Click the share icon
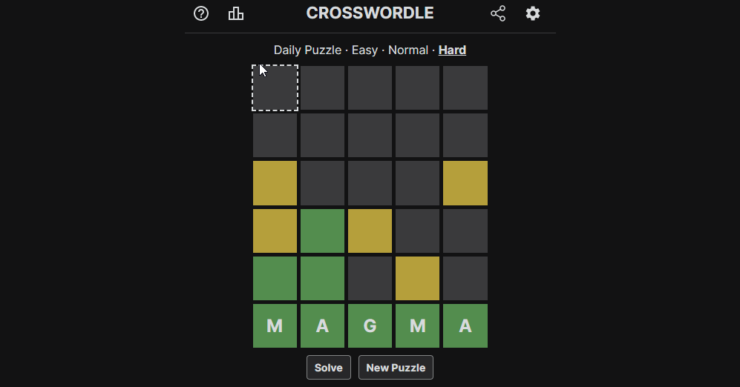 pos(498,13)
